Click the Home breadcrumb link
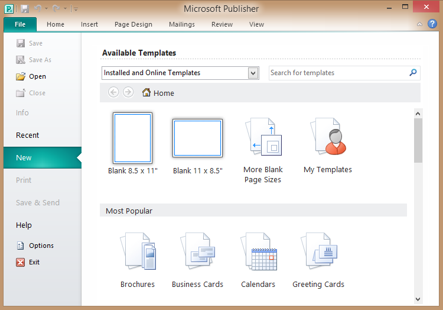The width and height of the screenshot is (443, 310). click(x=158, y=93)
